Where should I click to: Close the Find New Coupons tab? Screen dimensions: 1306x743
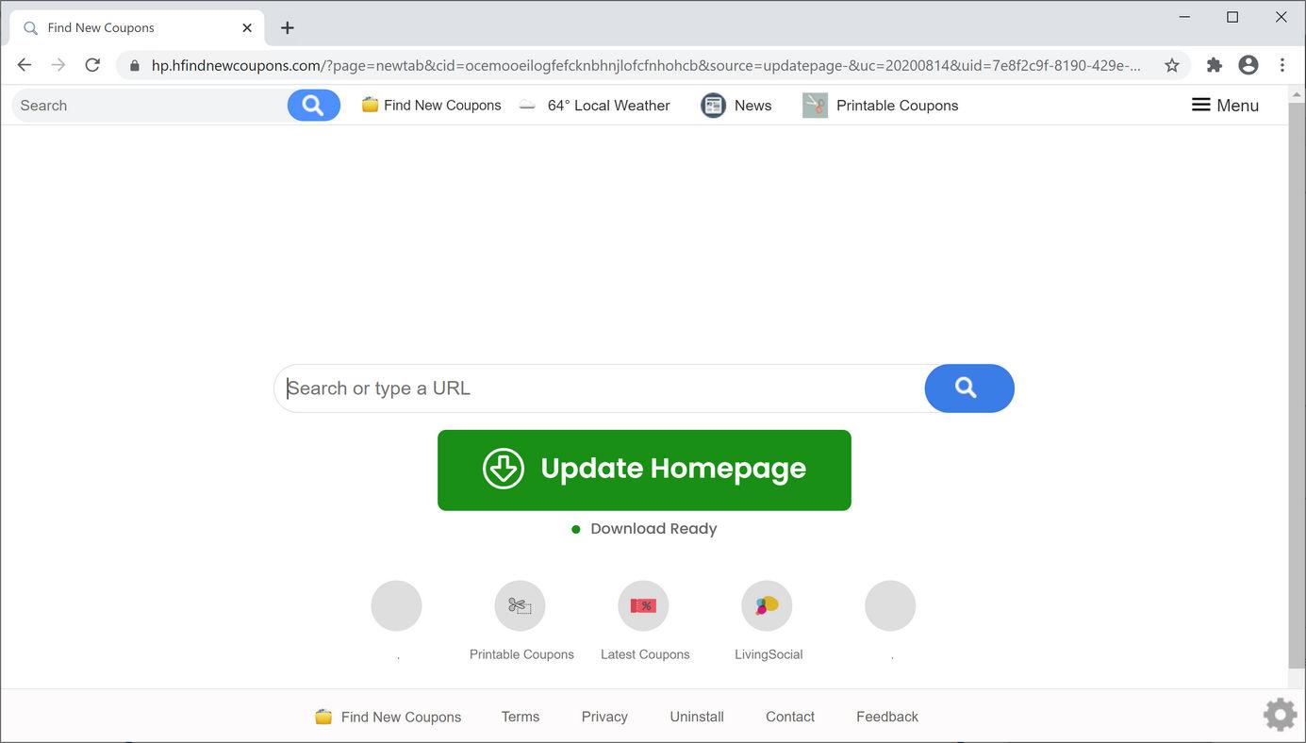[247, 27]
